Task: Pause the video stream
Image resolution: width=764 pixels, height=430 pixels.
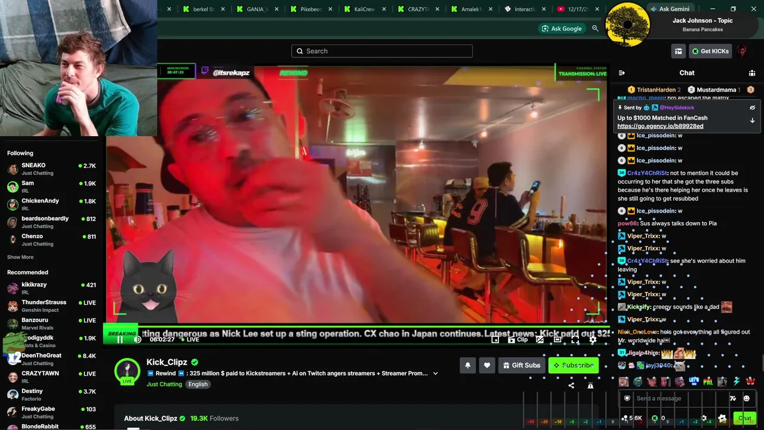Action: [x=119, y=340]
